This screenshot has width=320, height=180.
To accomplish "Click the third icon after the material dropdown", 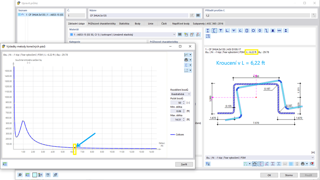I will click(192, 34).
